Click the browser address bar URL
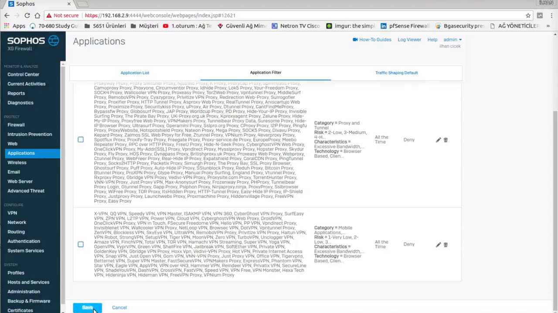The height and width of the screenshot is (313, 558). pos(160,15)
